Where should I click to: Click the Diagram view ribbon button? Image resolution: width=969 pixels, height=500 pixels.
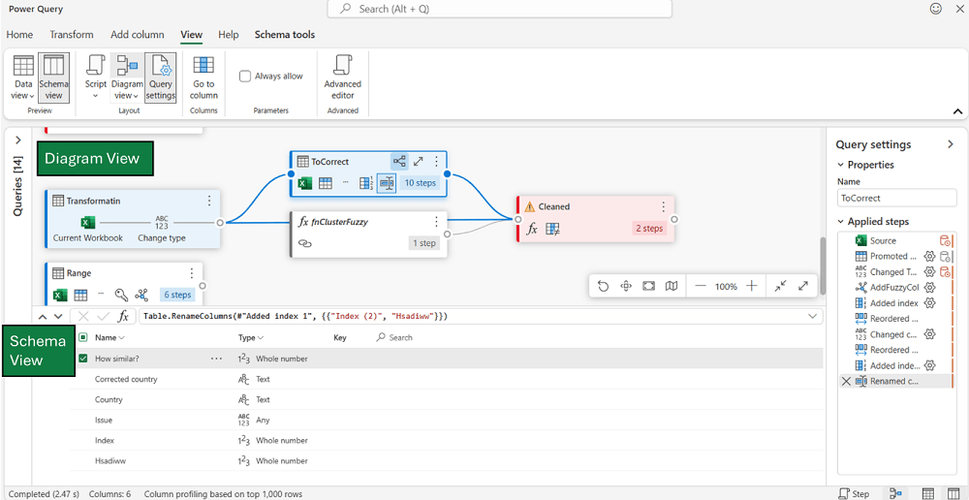[127, 78]
